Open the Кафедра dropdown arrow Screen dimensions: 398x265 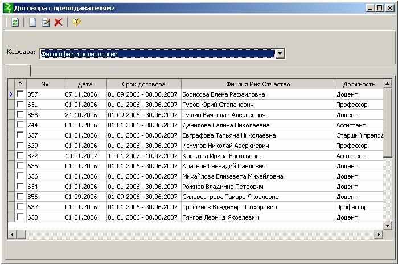tap(280, 53)
